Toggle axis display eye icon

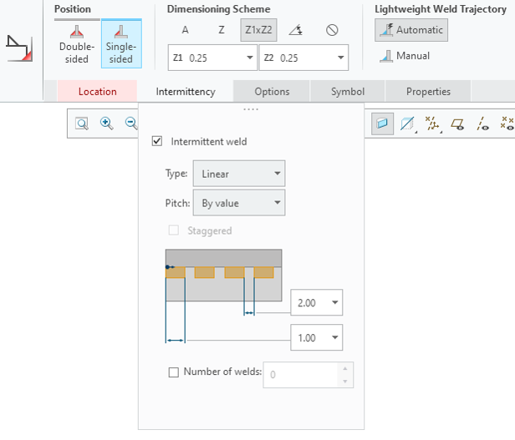pyautogui.click(x=482, y=124)
